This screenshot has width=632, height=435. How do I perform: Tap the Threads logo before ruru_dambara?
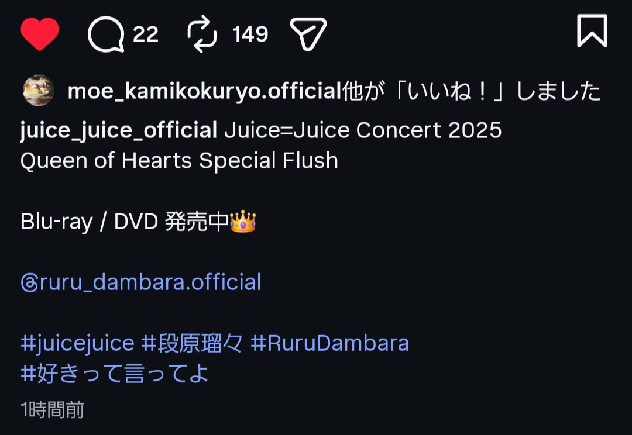[29, 283]
